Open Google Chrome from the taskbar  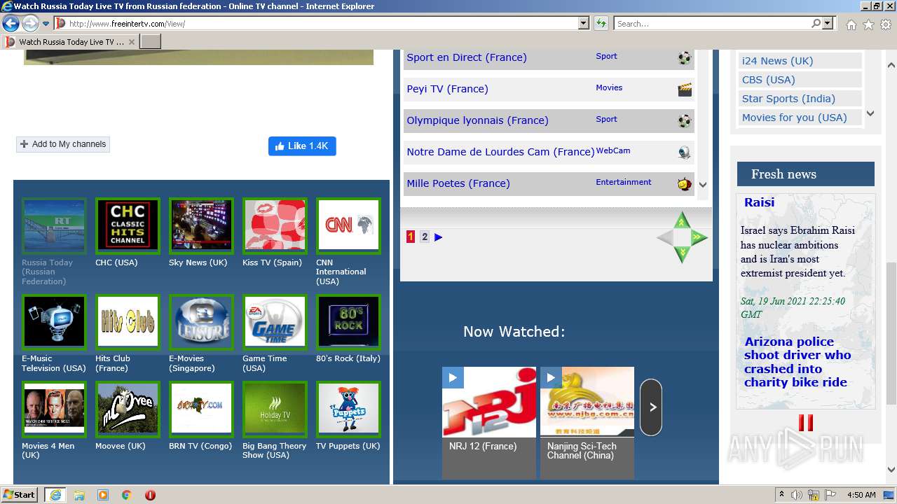coord(127,495)
